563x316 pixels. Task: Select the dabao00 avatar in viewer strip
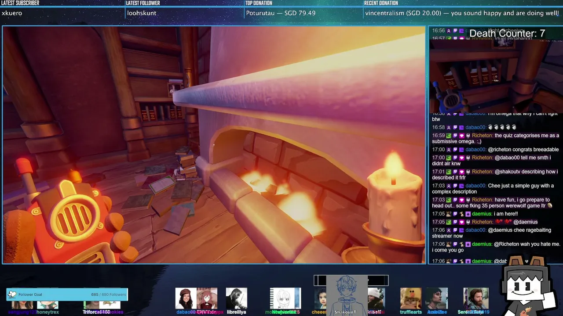[x=186, y=298]
